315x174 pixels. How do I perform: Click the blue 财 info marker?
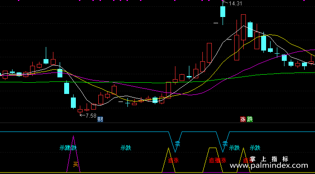pyautogui.click(x=100, y=119)
